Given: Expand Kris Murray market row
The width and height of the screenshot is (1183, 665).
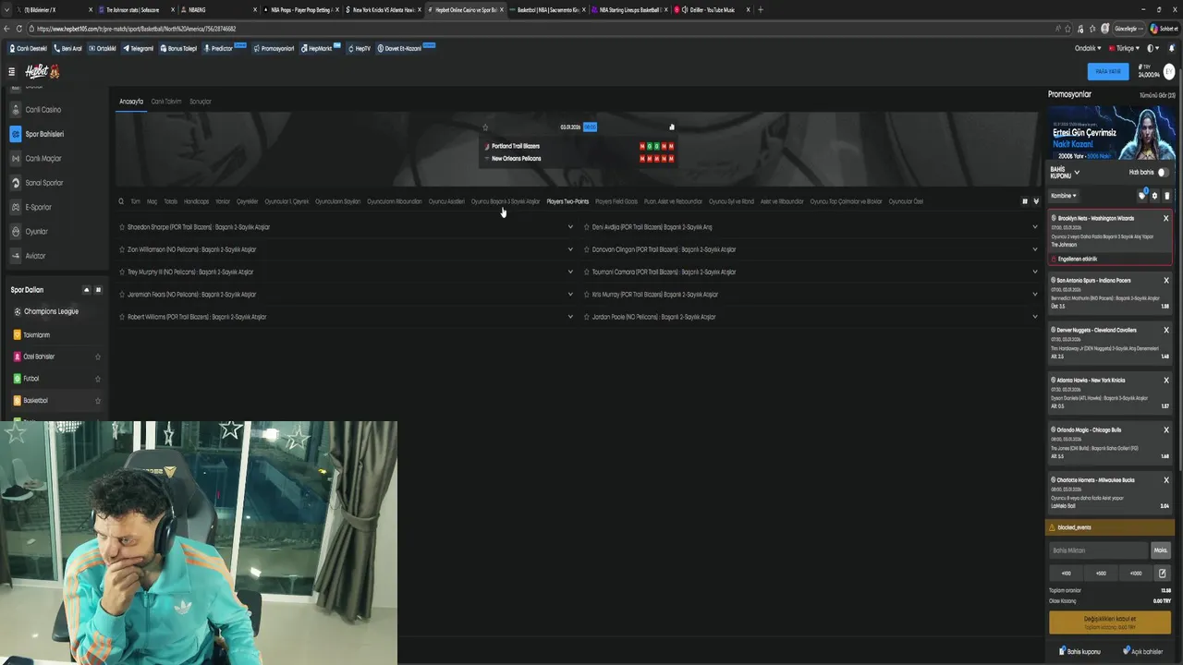Looking at the screenshot, I should 1035,295.
